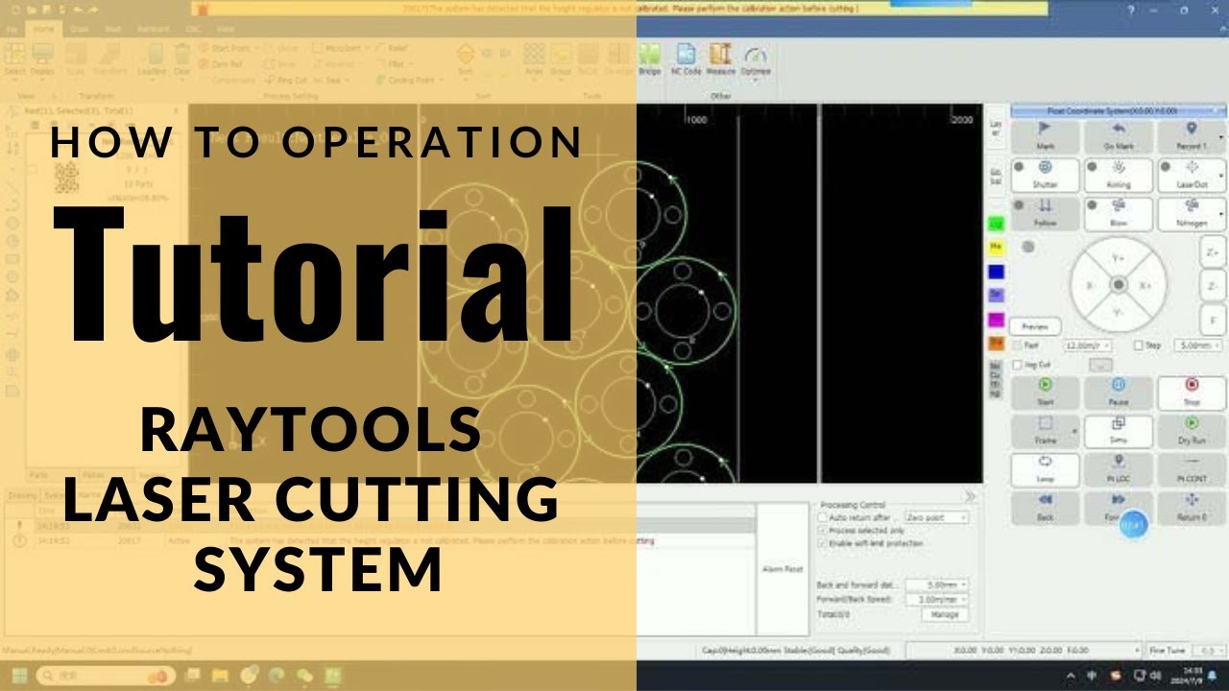The width and height of the screenshot is (1229, 691).
Task: Click the Dry Run button
Action: point(1192,430)
